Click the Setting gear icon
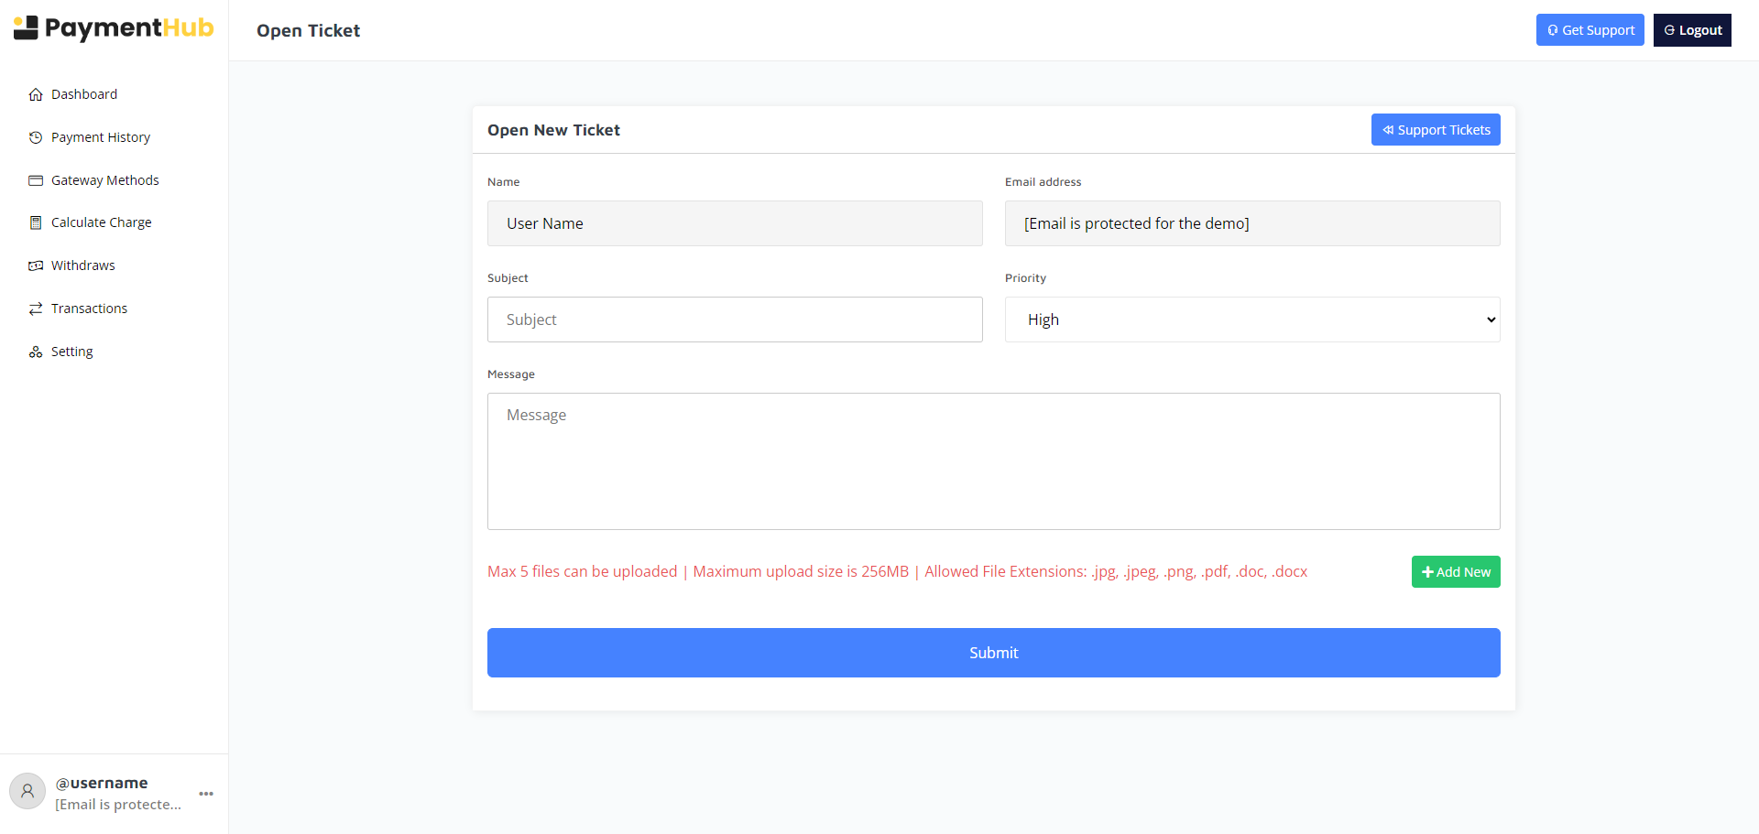 (x=36, y=352)
